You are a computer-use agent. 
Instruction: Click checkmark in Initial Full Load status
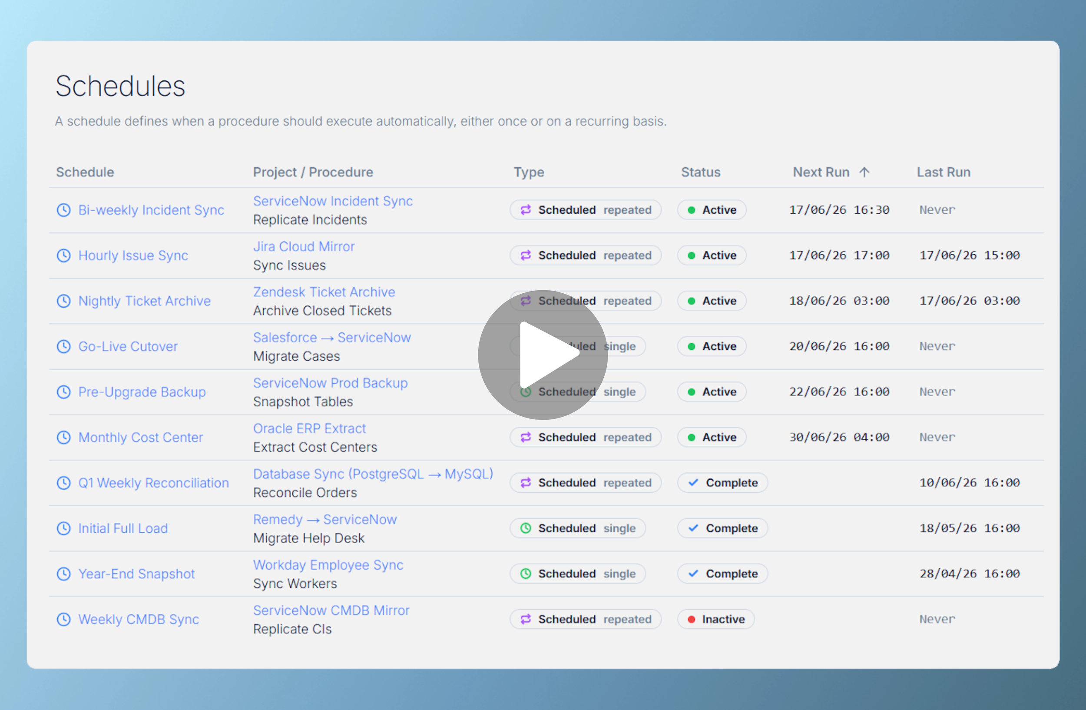(x=693, y=528)
